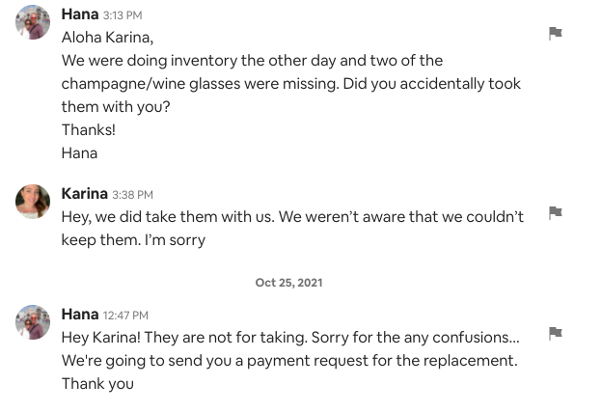
Task: Flag Hana's 3:13 PM inventory message
Action: click(555, 33)
